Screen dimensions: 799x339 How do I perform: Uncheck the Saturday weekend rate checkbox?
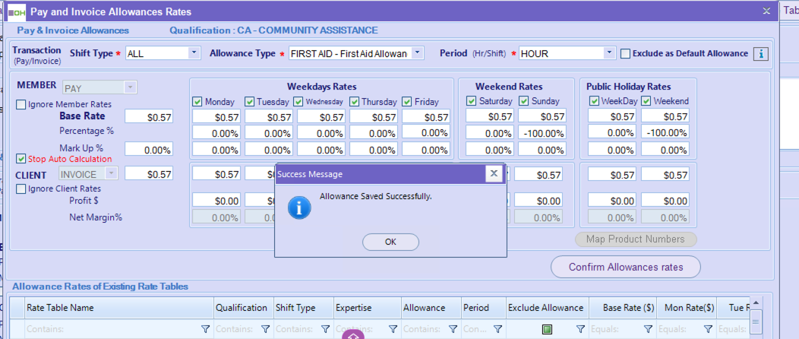tap(472, 101)
